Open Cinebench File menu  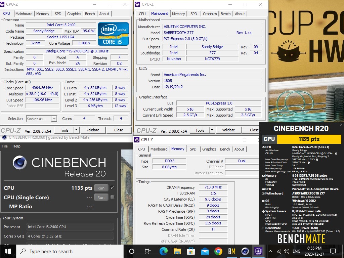coord(5,146)
